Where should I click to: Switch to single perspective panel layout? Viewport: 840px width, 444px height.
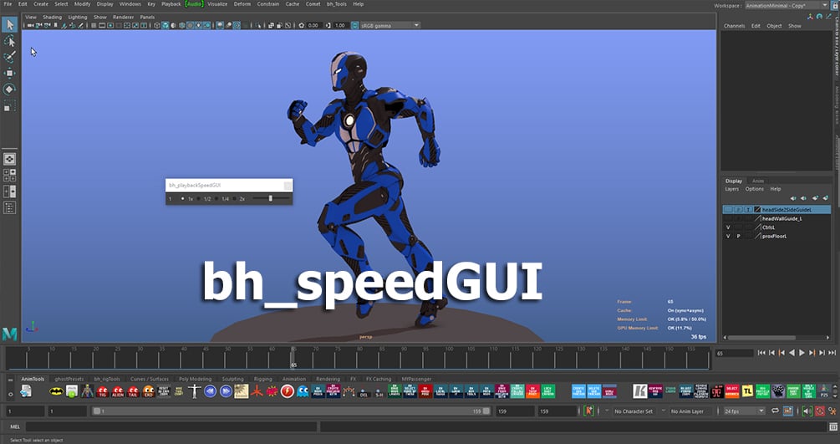(10, 159)
